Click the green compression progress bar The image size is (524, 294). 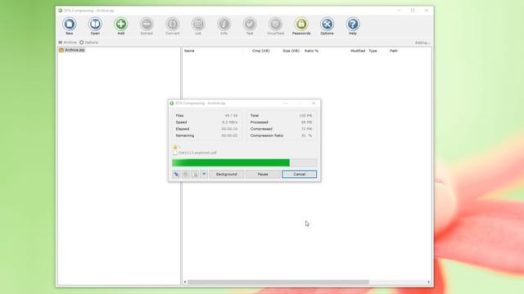pyautogui.click(x=244, y=163)
